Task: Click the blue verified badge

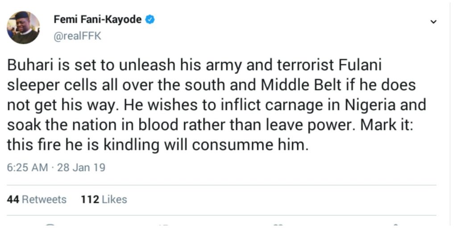Action: pos(150,20)
